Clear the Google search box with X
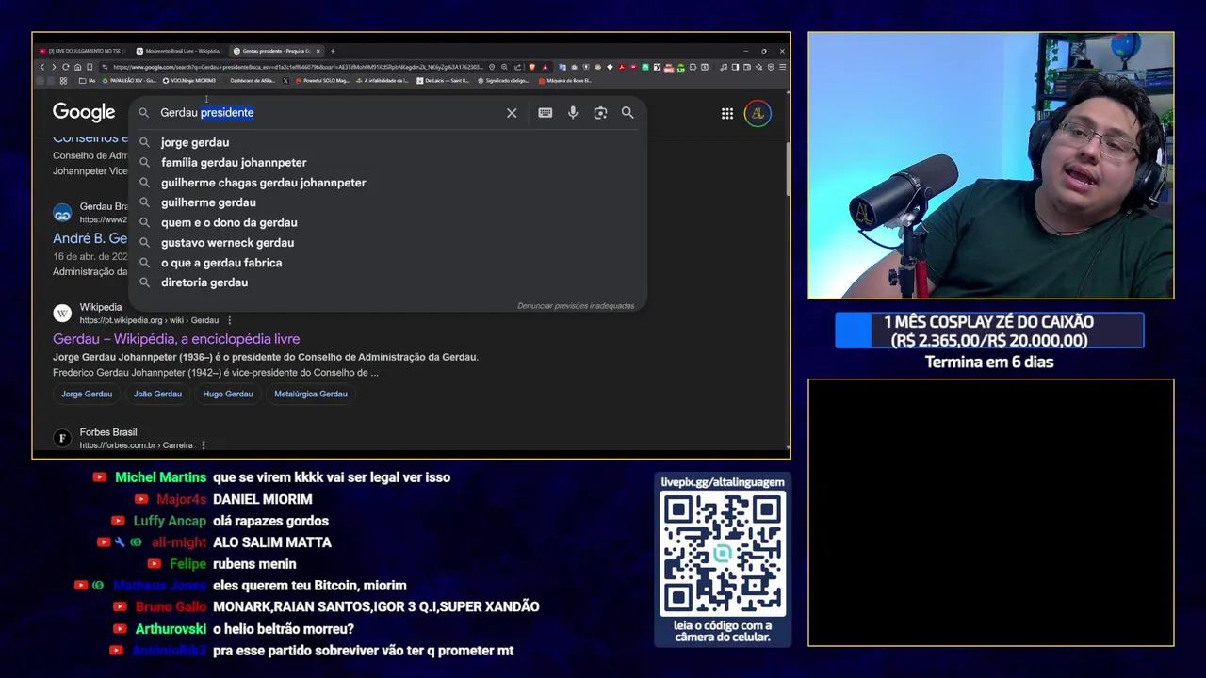 coord(512,113)
